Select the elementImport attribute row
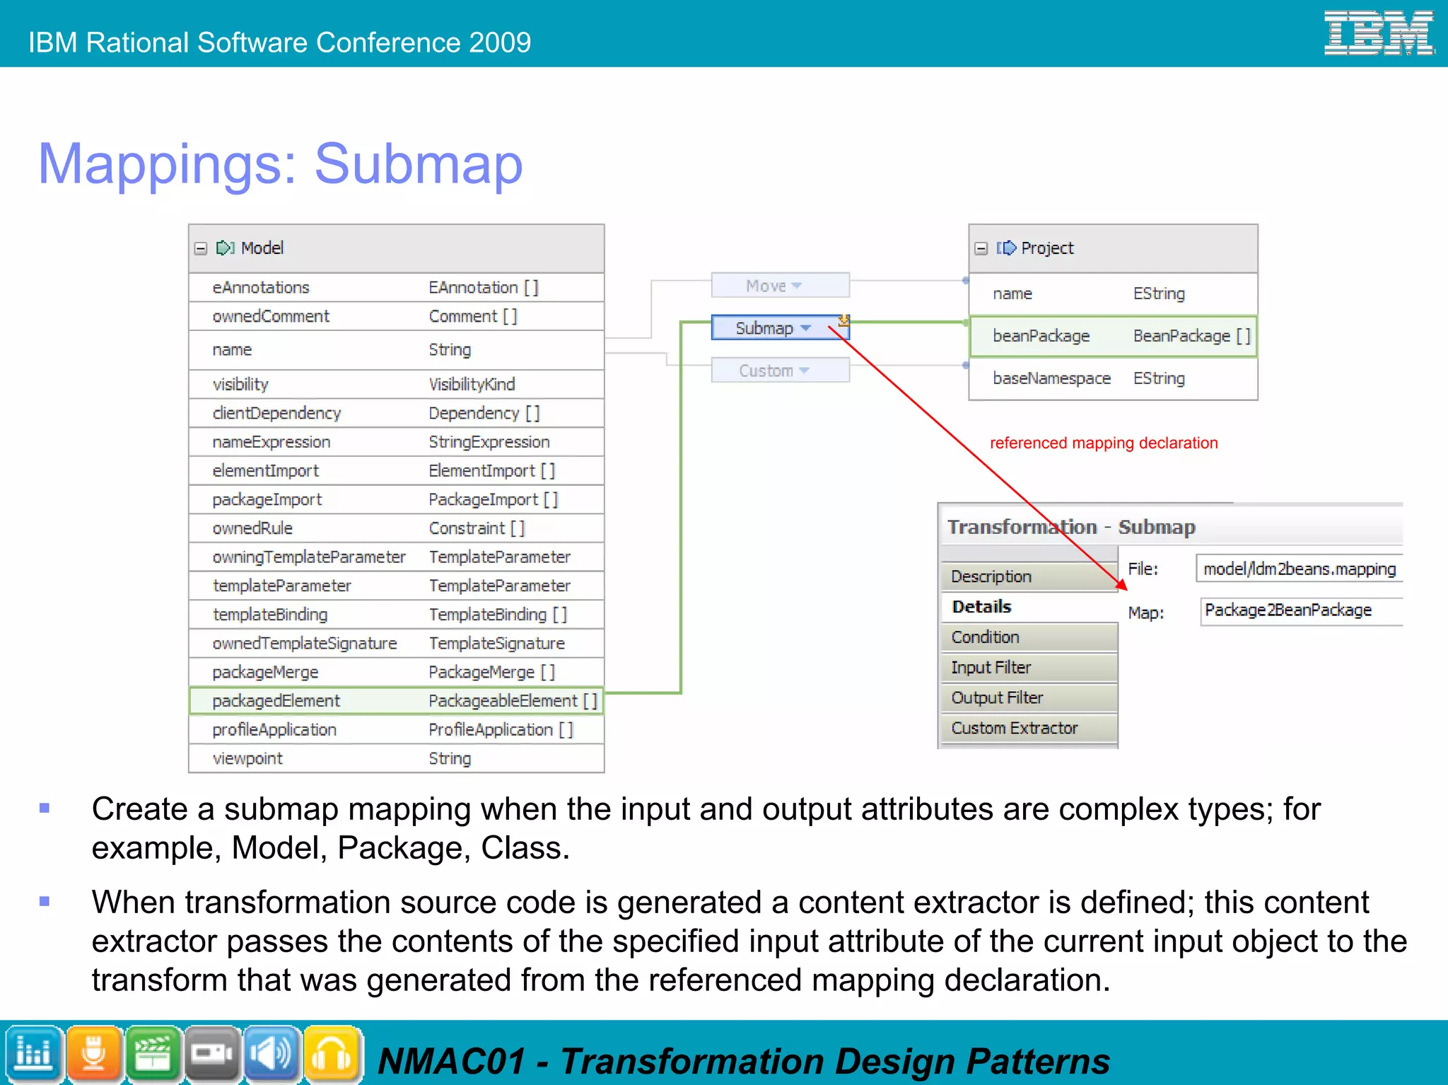Image resolution: width=1448 pixels, height=1085 pixels. click(x=397, y=471)
